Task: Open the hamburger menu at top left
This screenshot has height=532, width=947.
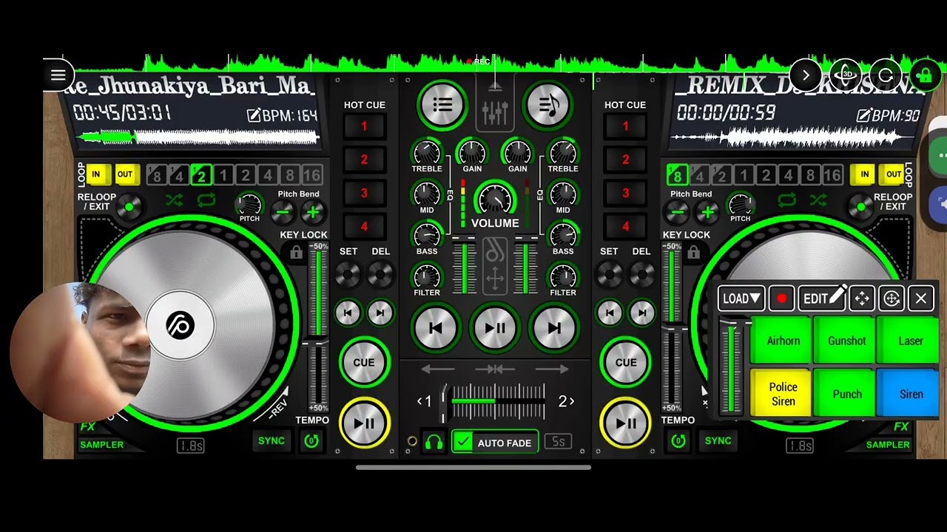Action: pyautogui.click(x=58, y=75)
